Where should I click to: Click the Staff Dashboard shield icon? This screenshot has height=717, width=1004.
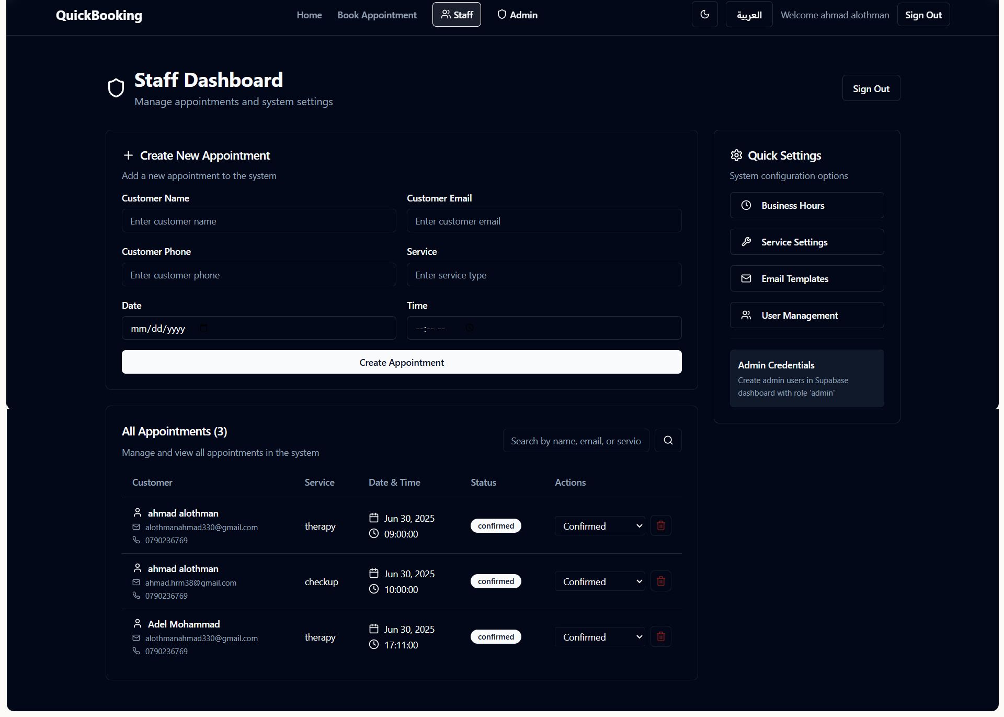pos(116,88)
